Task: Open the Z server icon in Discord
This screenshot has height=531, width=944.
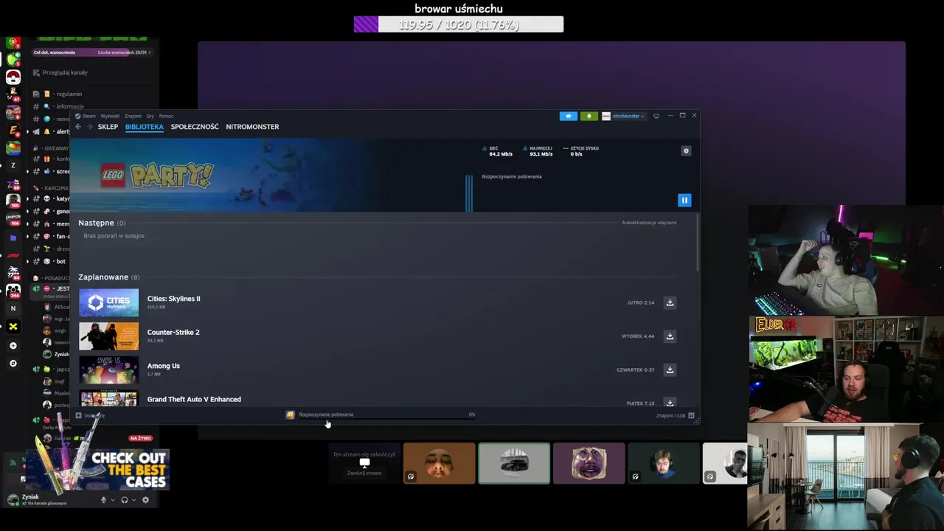Action: [x=13, y=165]
